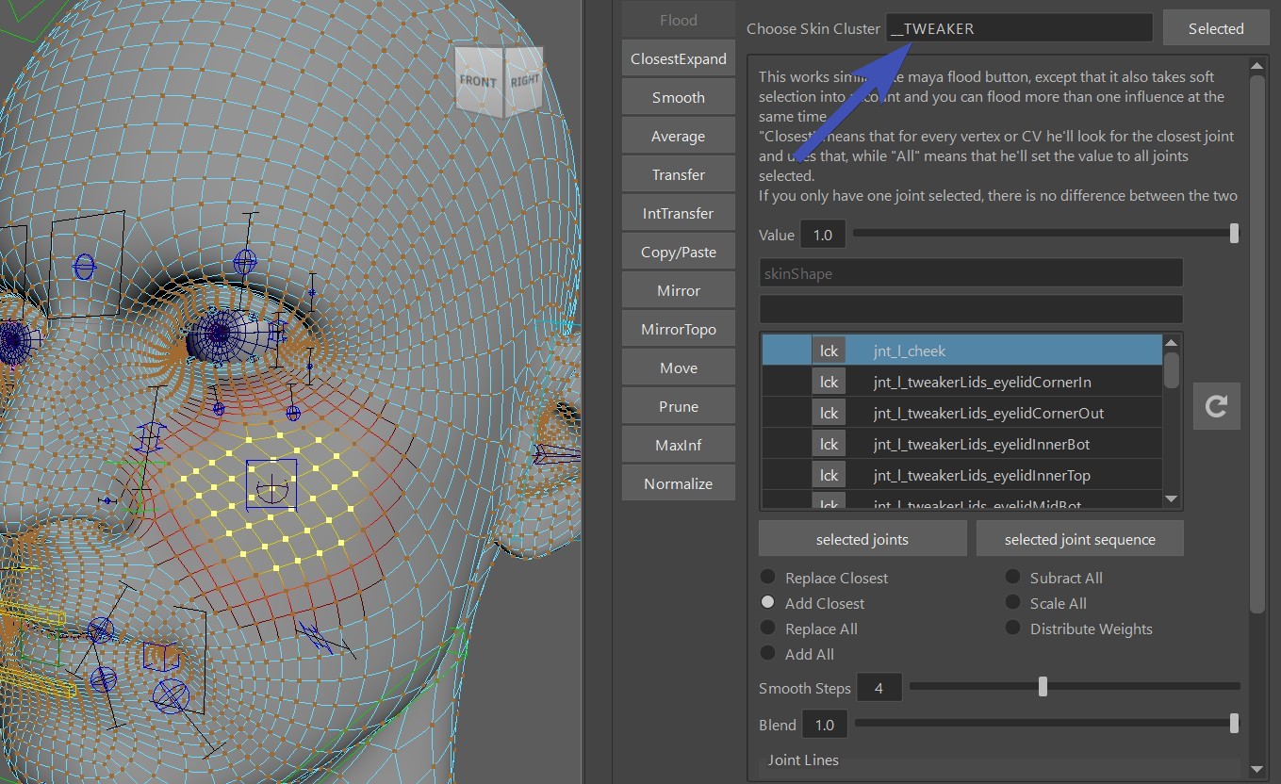Click the refresh joint list icon

(1216, 406)
